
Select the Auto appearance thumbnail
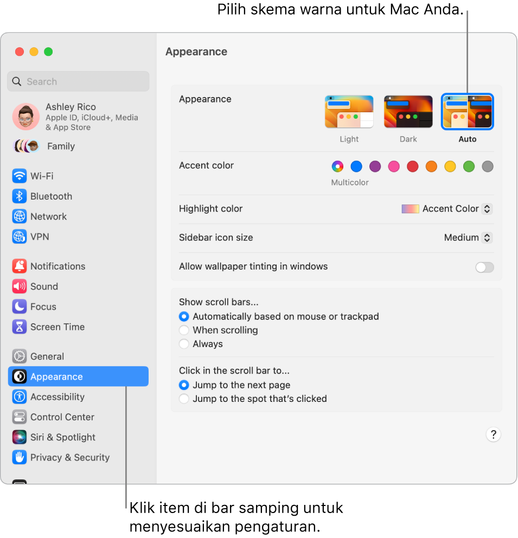pos(467,112)
